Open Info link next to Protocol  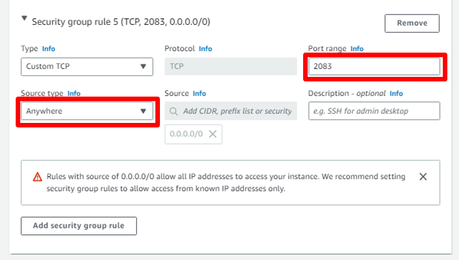pos(205,49)
